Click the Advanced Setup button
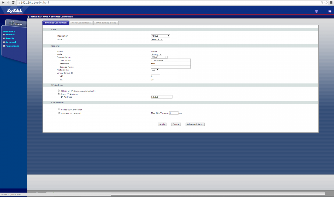Viewport: 334px width, 197px height. pyautogui.click(x=195, y=124)
